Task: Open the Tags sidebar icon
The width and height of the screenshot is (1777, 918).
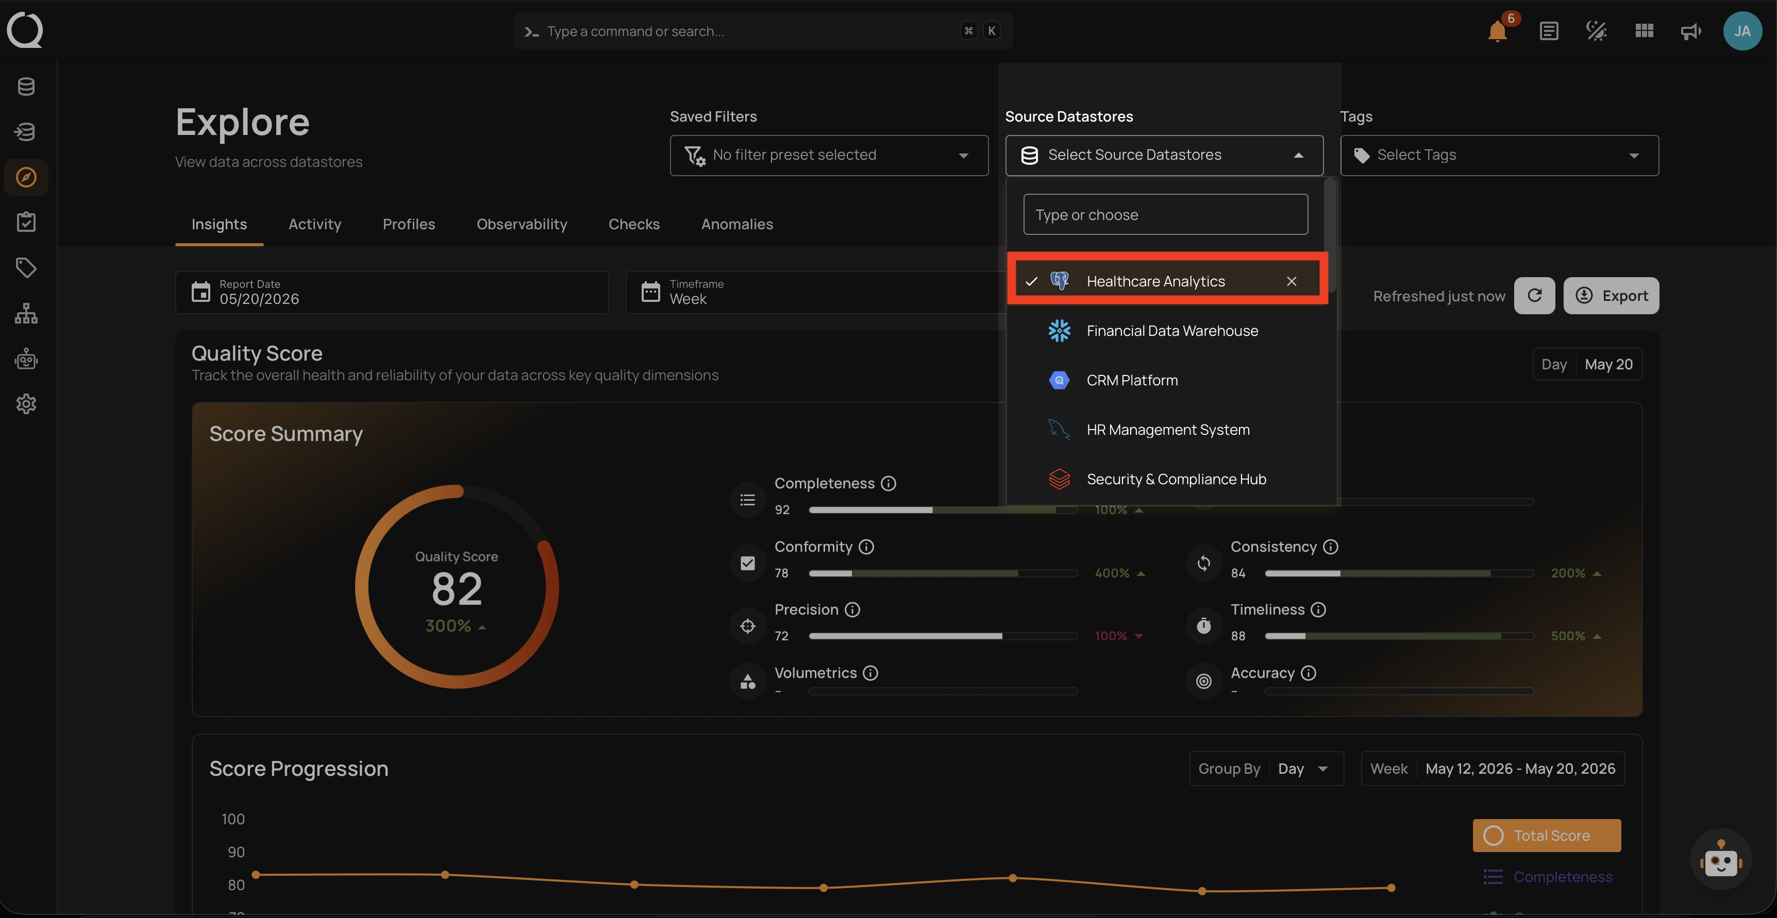Action: coord(26,267)
